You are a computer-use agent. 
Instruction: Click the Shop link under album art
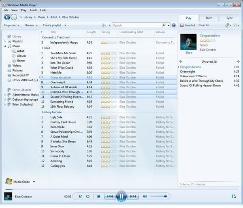point(189,53)
